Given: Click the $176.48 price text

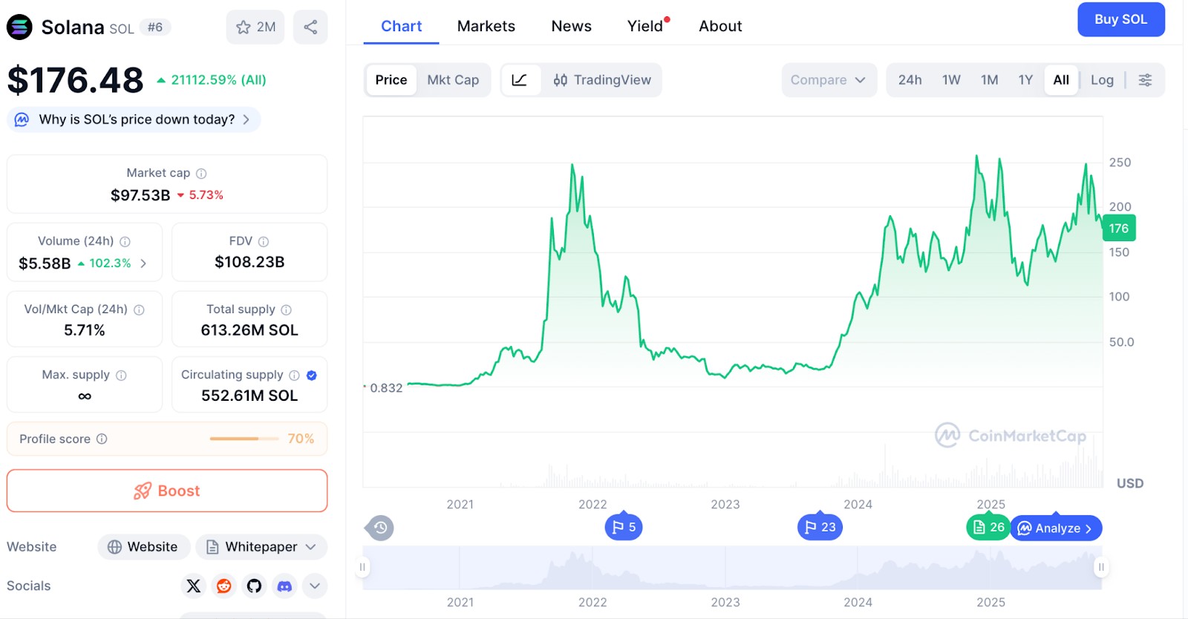Looking at the screenshot, I should [75, 80].
